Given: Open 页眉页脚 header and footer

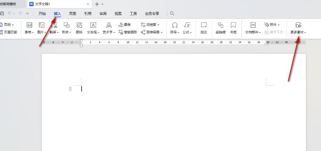Looking at the screenshot, I should (x=8, y=32).
